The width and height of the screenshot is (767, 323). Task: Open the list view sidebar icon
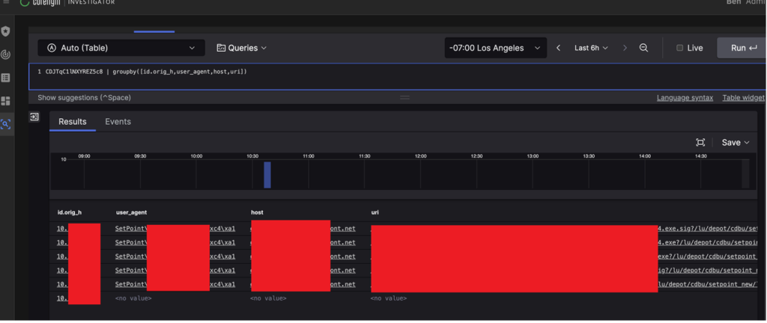pyautogui.click(x=6, y=78)
